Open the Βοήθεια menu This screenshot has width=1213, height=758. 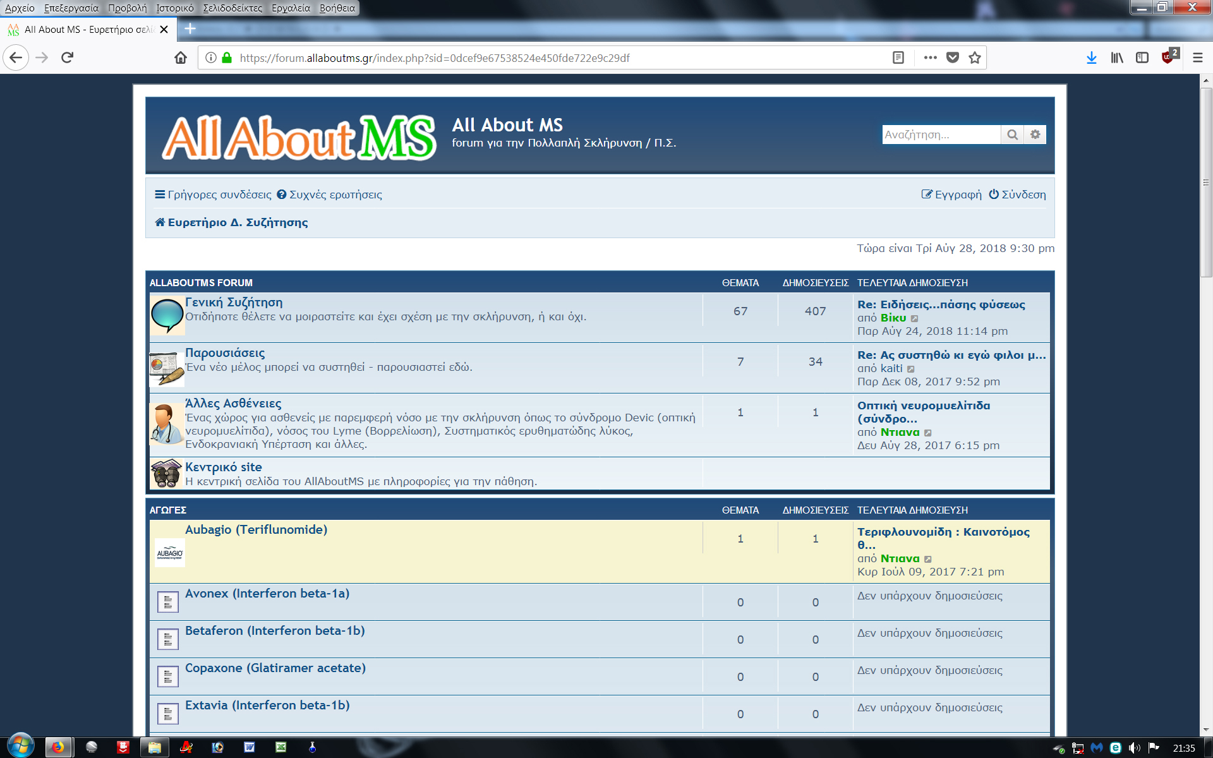pyautogui.click(x=337, y=8)
